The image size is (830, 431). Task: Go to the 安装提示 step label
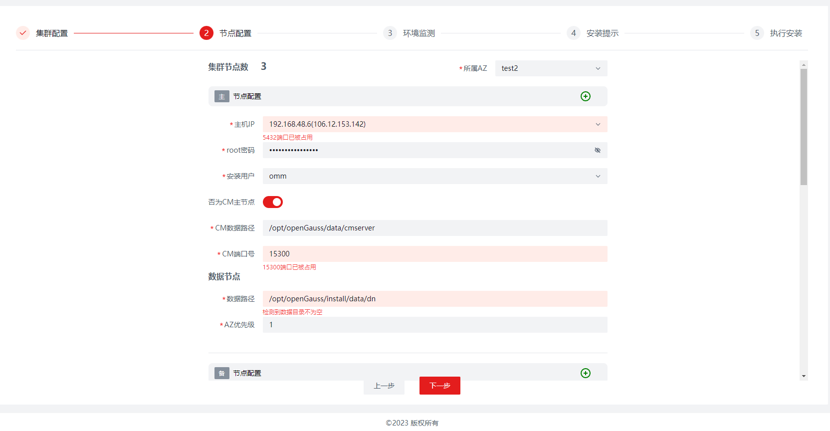point(603,33)
